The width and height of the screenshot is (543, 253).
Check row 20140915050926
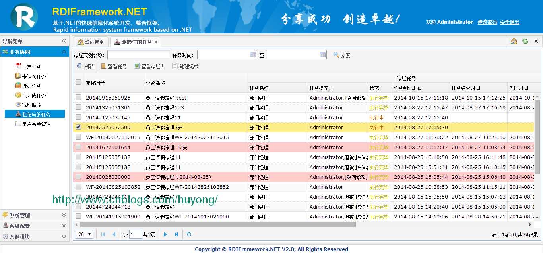[x=78, y=97]
